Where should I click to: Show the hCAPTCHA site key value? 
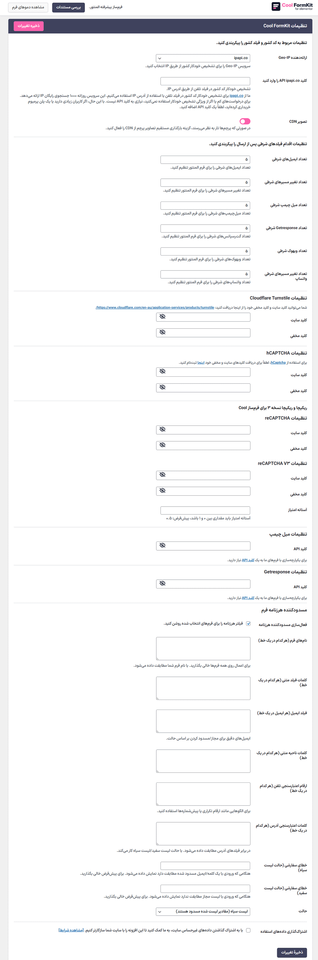tap(162, 371)
